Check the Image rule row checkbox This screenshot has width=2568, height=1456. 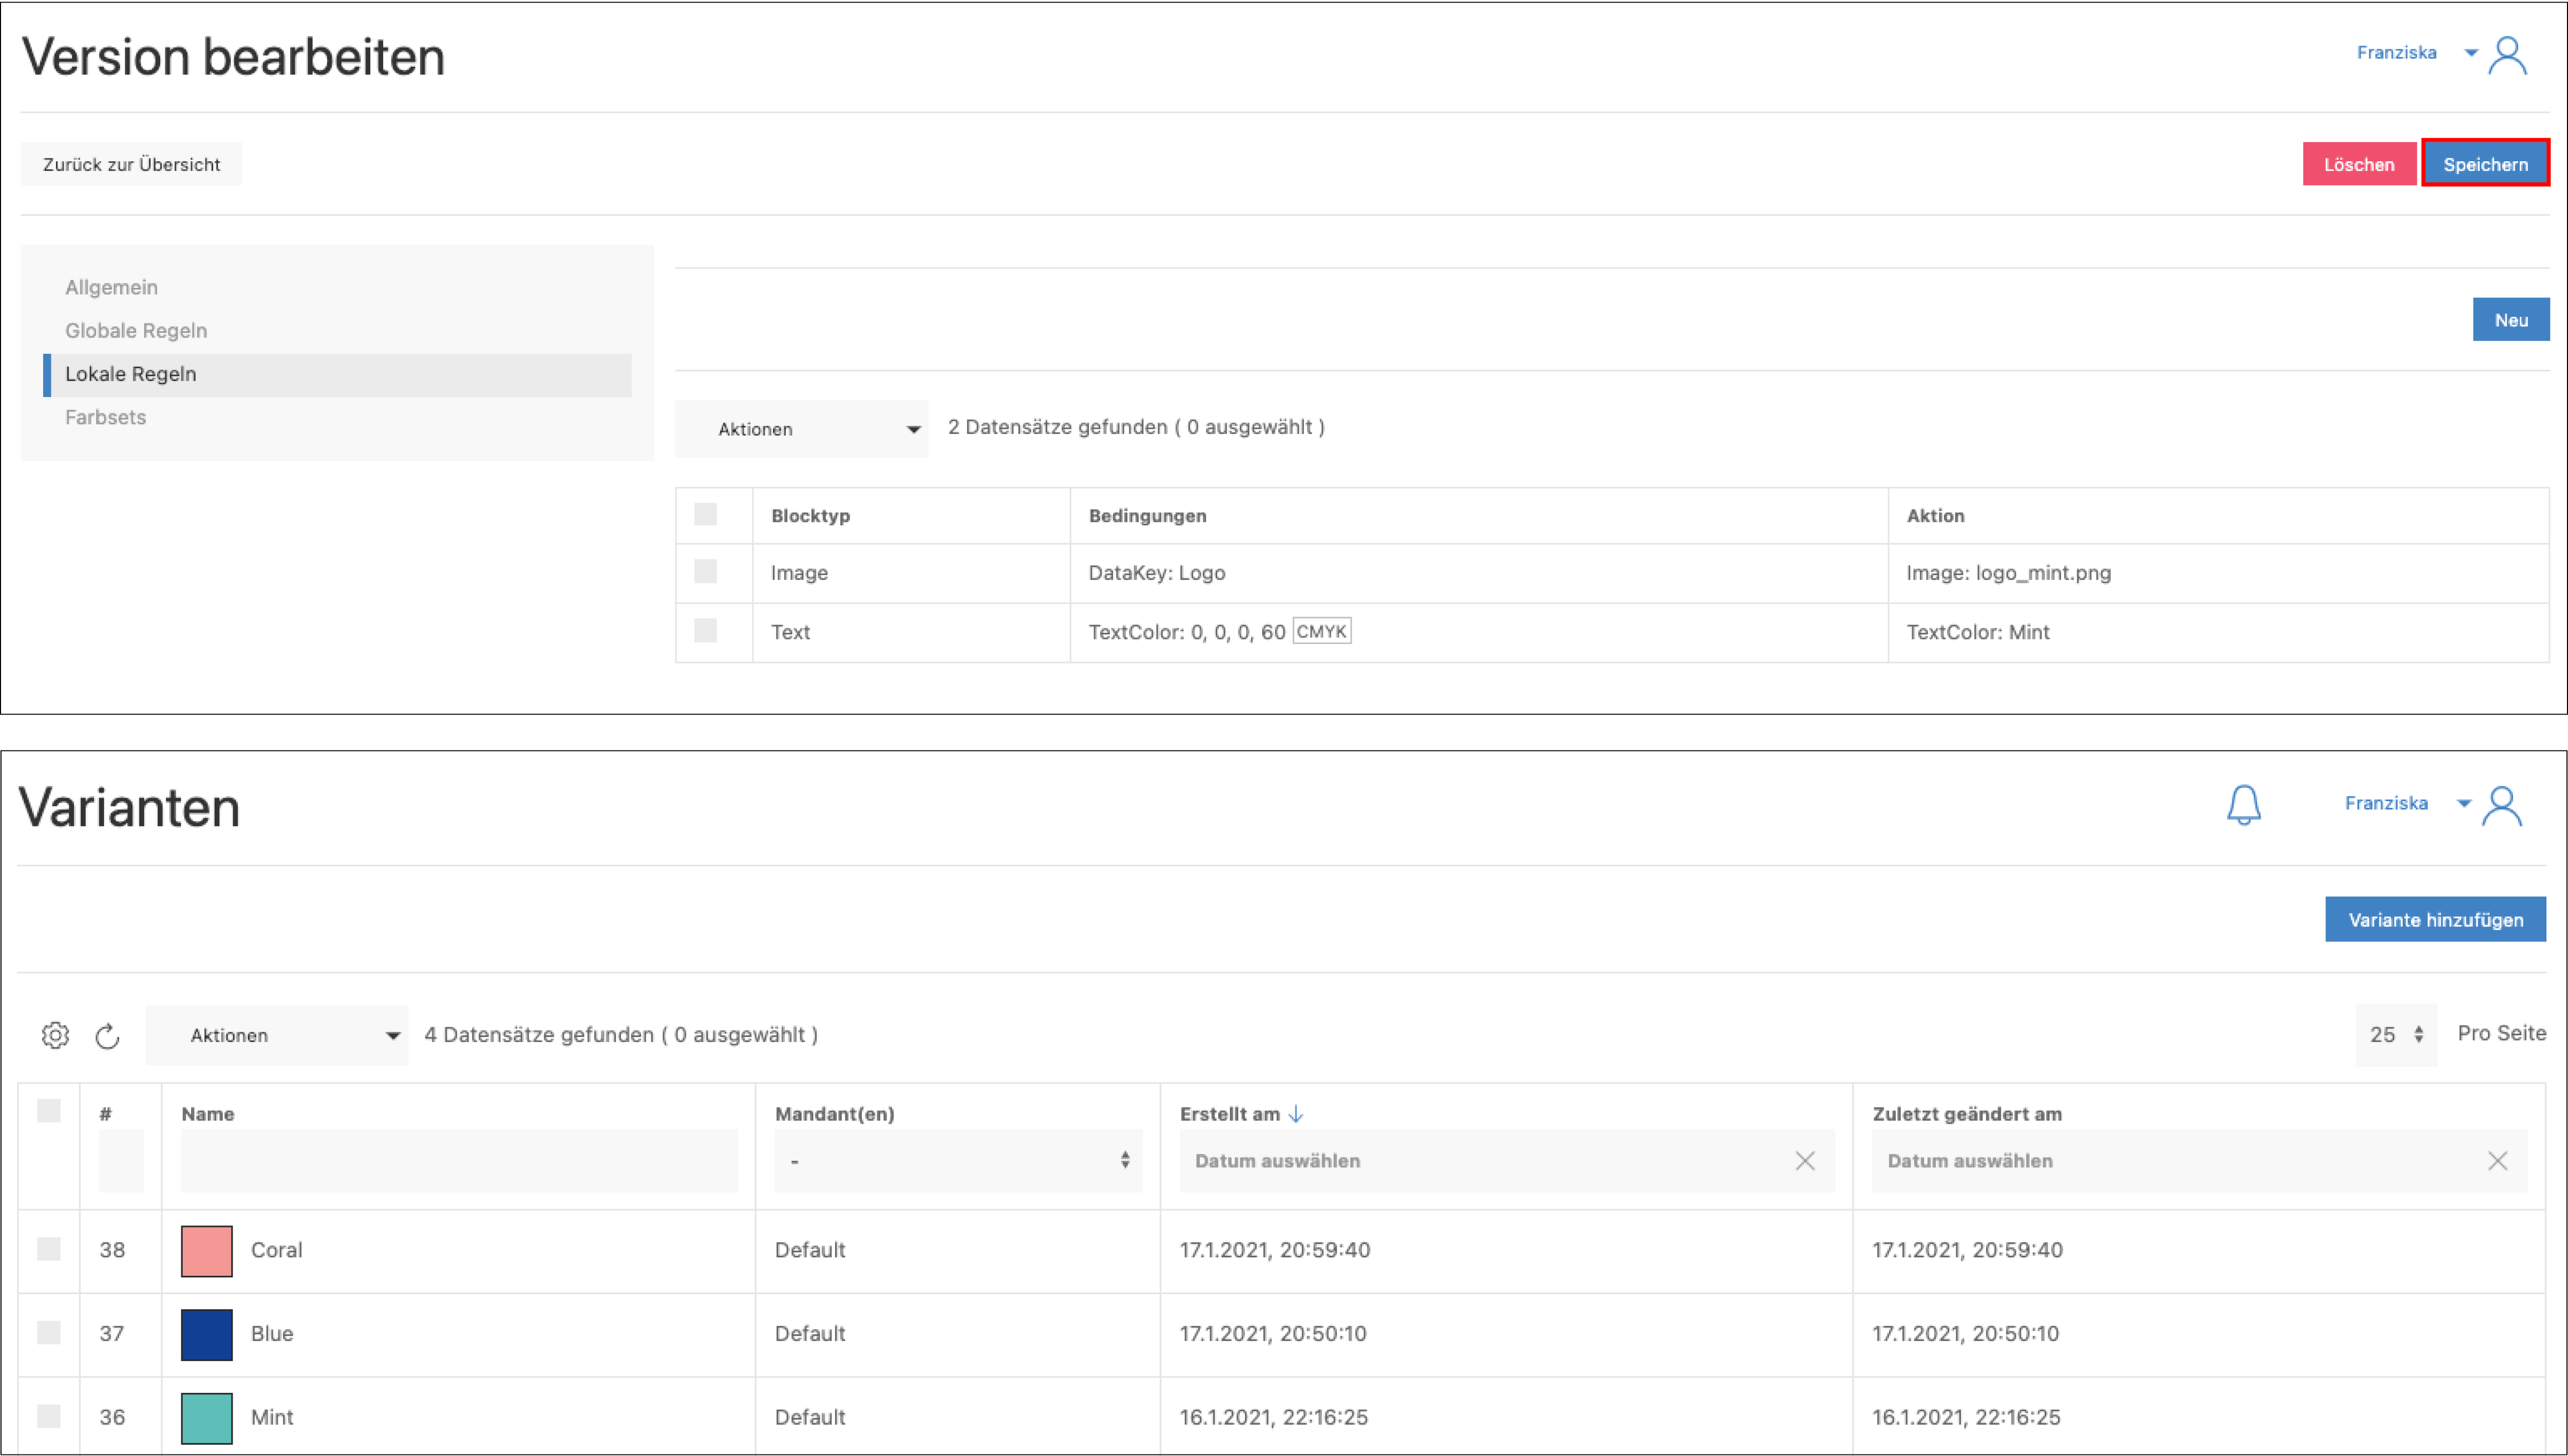pos(705,572)
